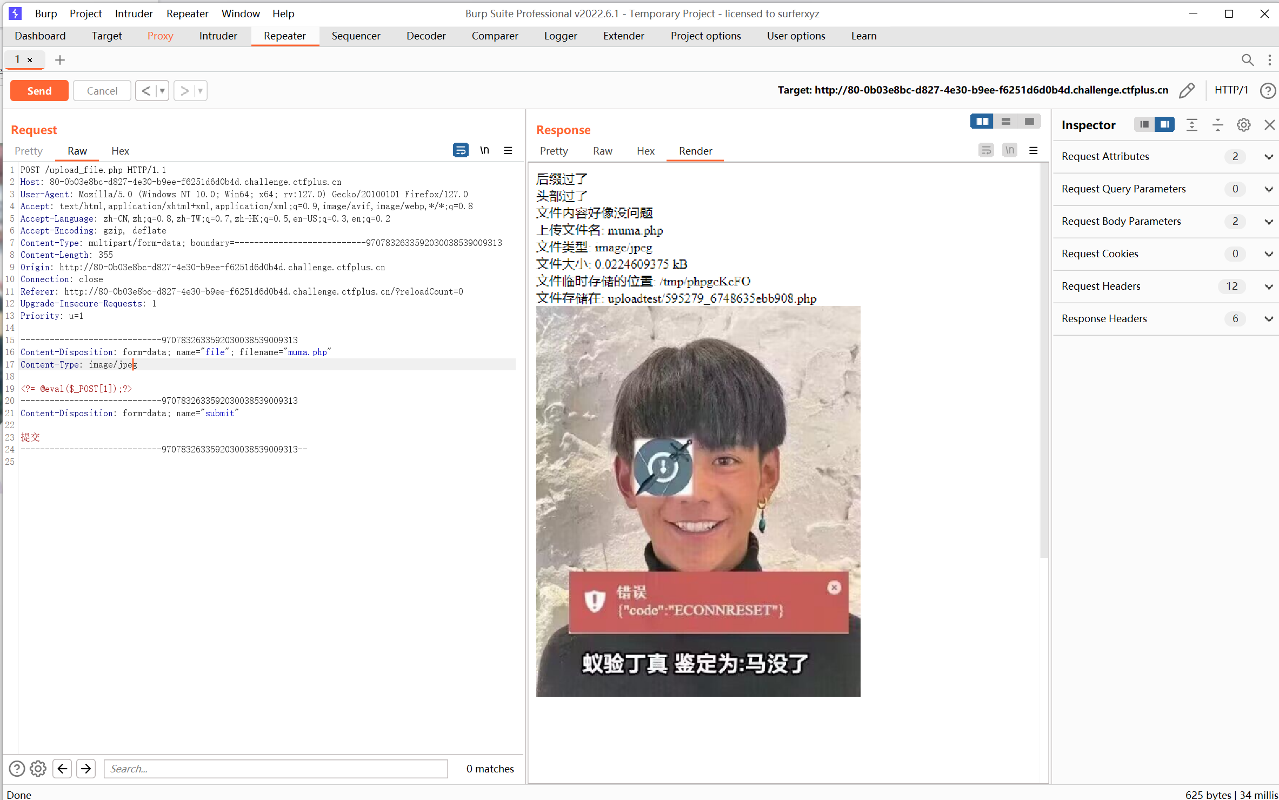This screenshot has height=800, width=1279.
Task: Dock Inspector to the left layout icon
Action: click(x=1144, y=125)
